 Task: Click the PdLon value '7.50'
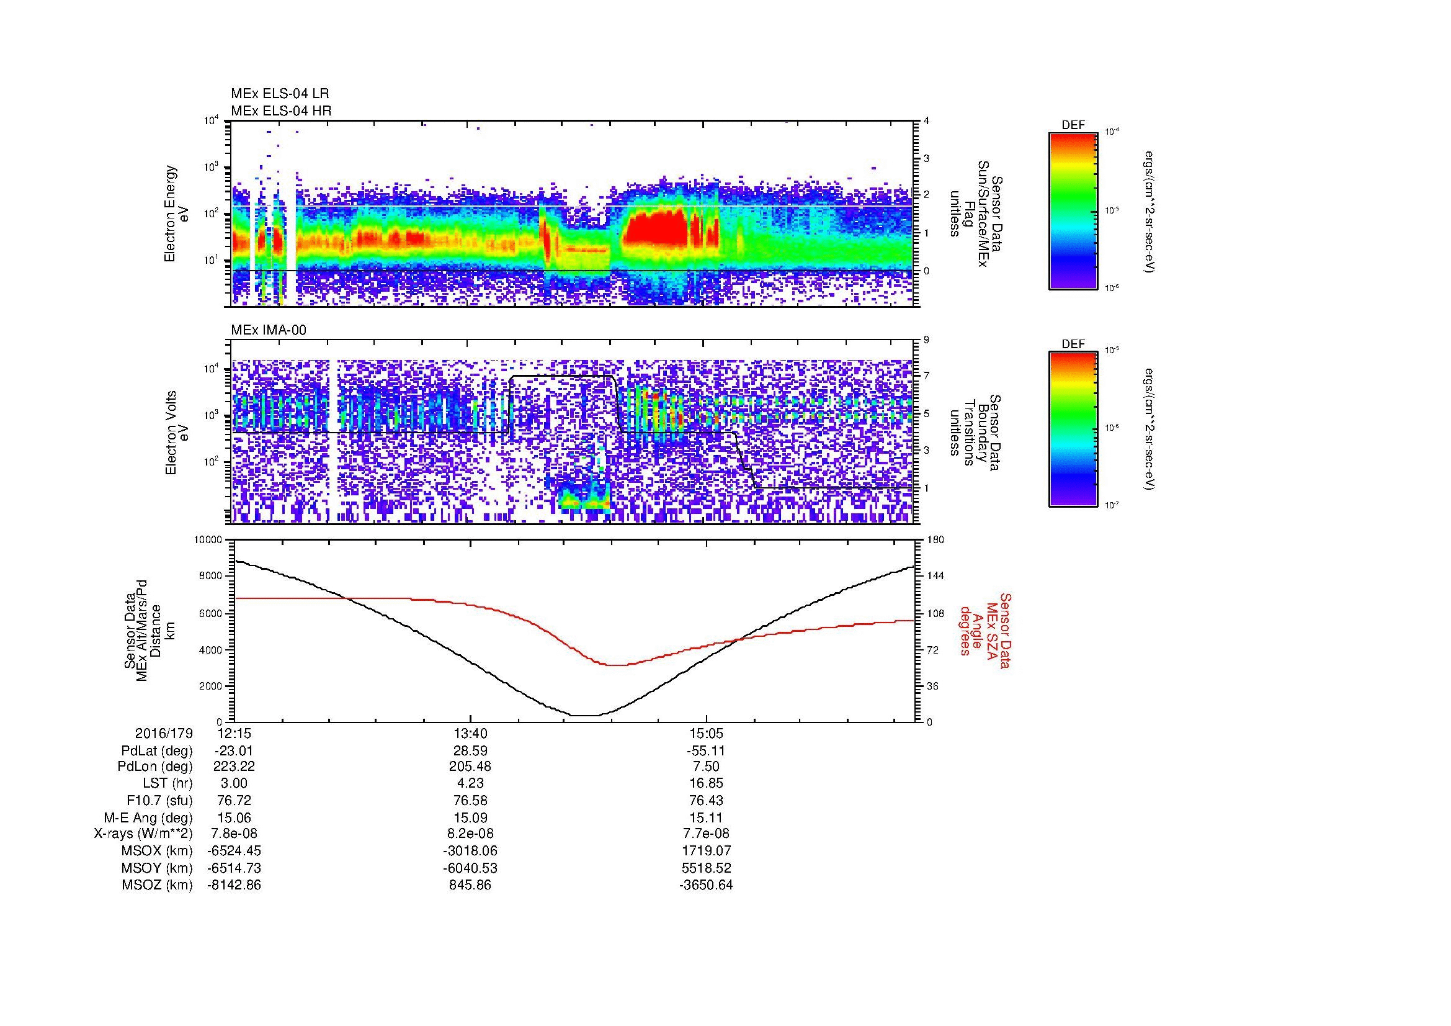[707, 767]
